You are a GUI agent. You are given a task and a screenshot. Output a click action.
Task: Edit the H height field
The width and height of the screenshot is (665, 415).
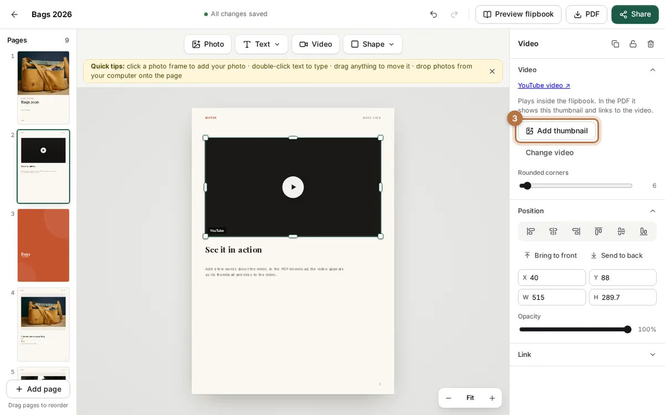point(623,297)
